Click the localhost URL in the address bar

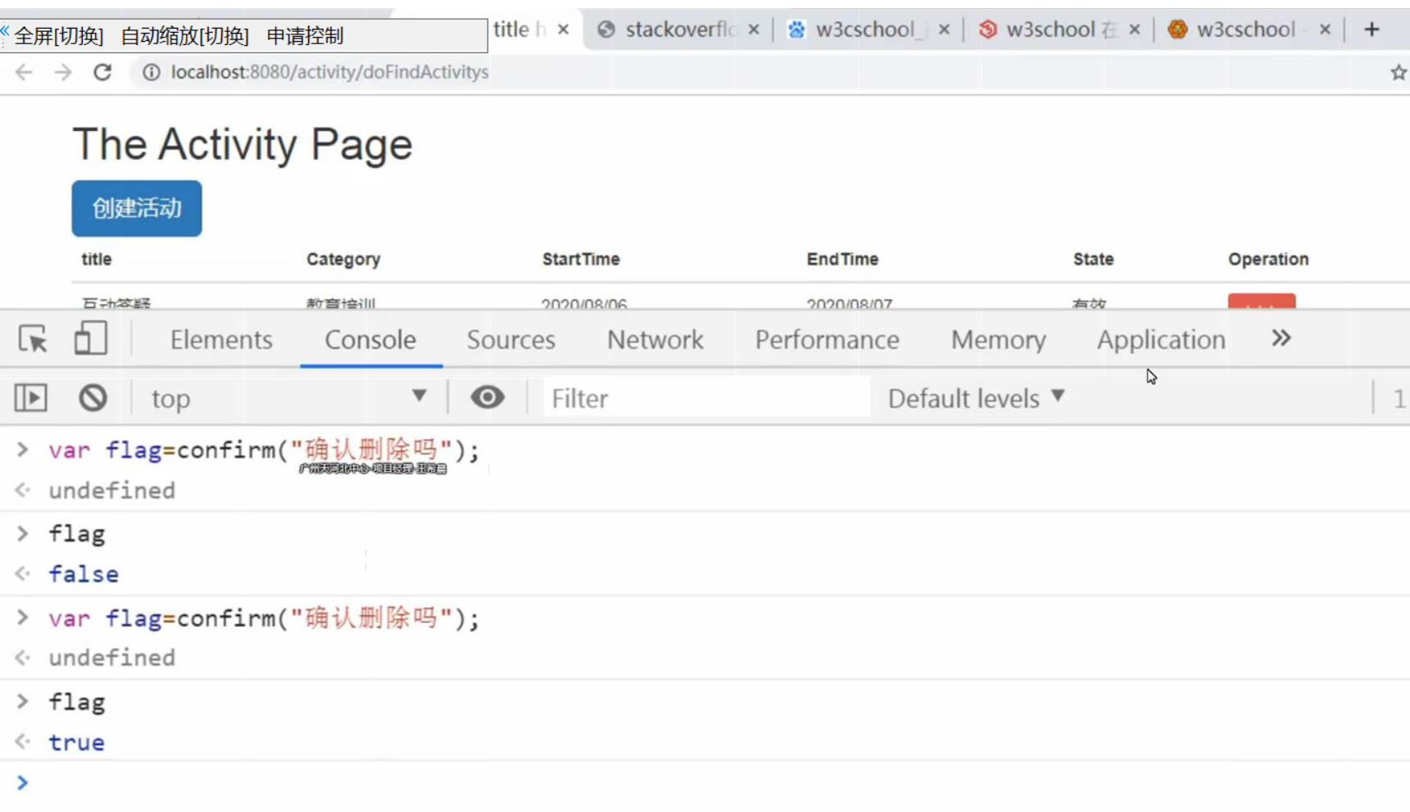329,72
